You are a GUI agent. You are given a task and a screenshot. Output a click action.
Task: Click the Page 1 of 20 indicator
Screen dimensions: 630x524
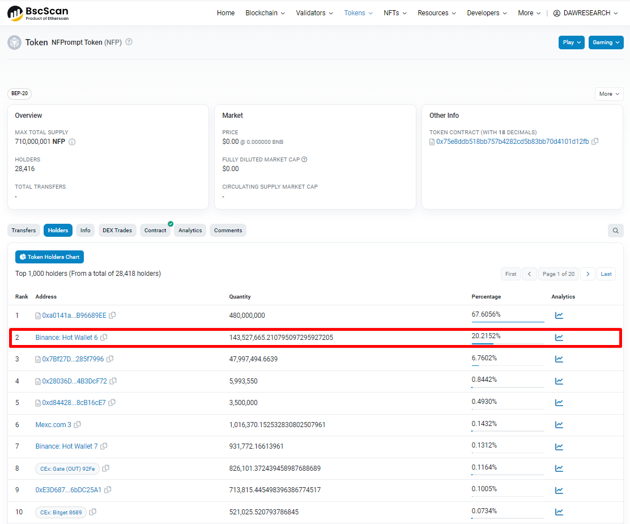pos(559,274)
